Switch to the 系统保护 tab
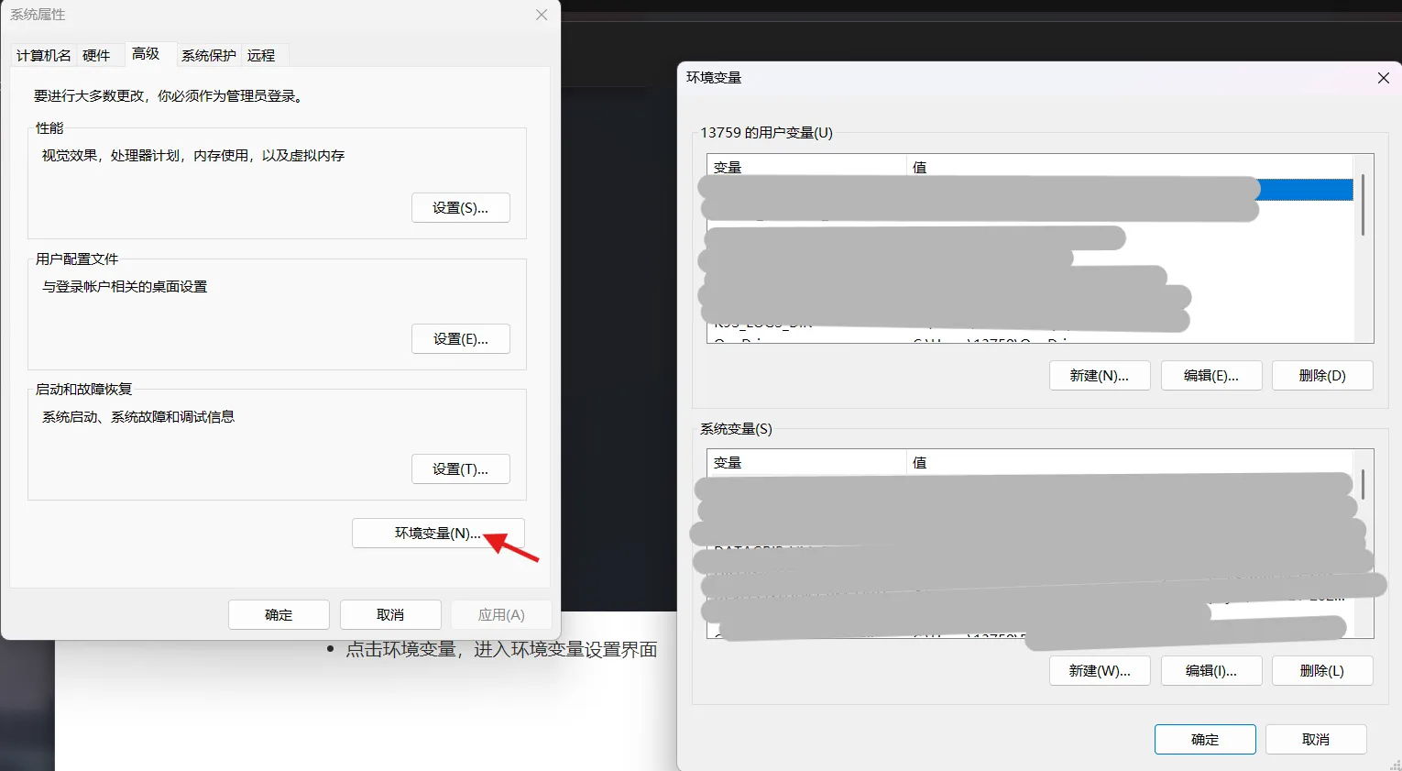 208,55
